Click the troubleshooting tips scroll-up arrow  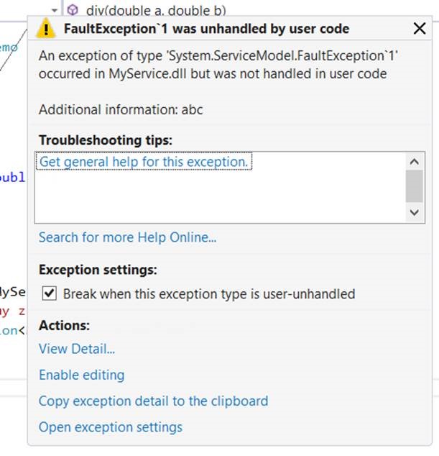click(415, 161)
